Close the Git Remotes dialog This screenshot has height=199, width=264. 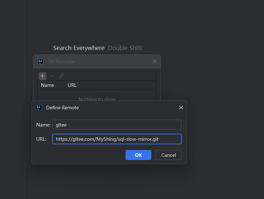pyautogui.click(x=155, y=61)
